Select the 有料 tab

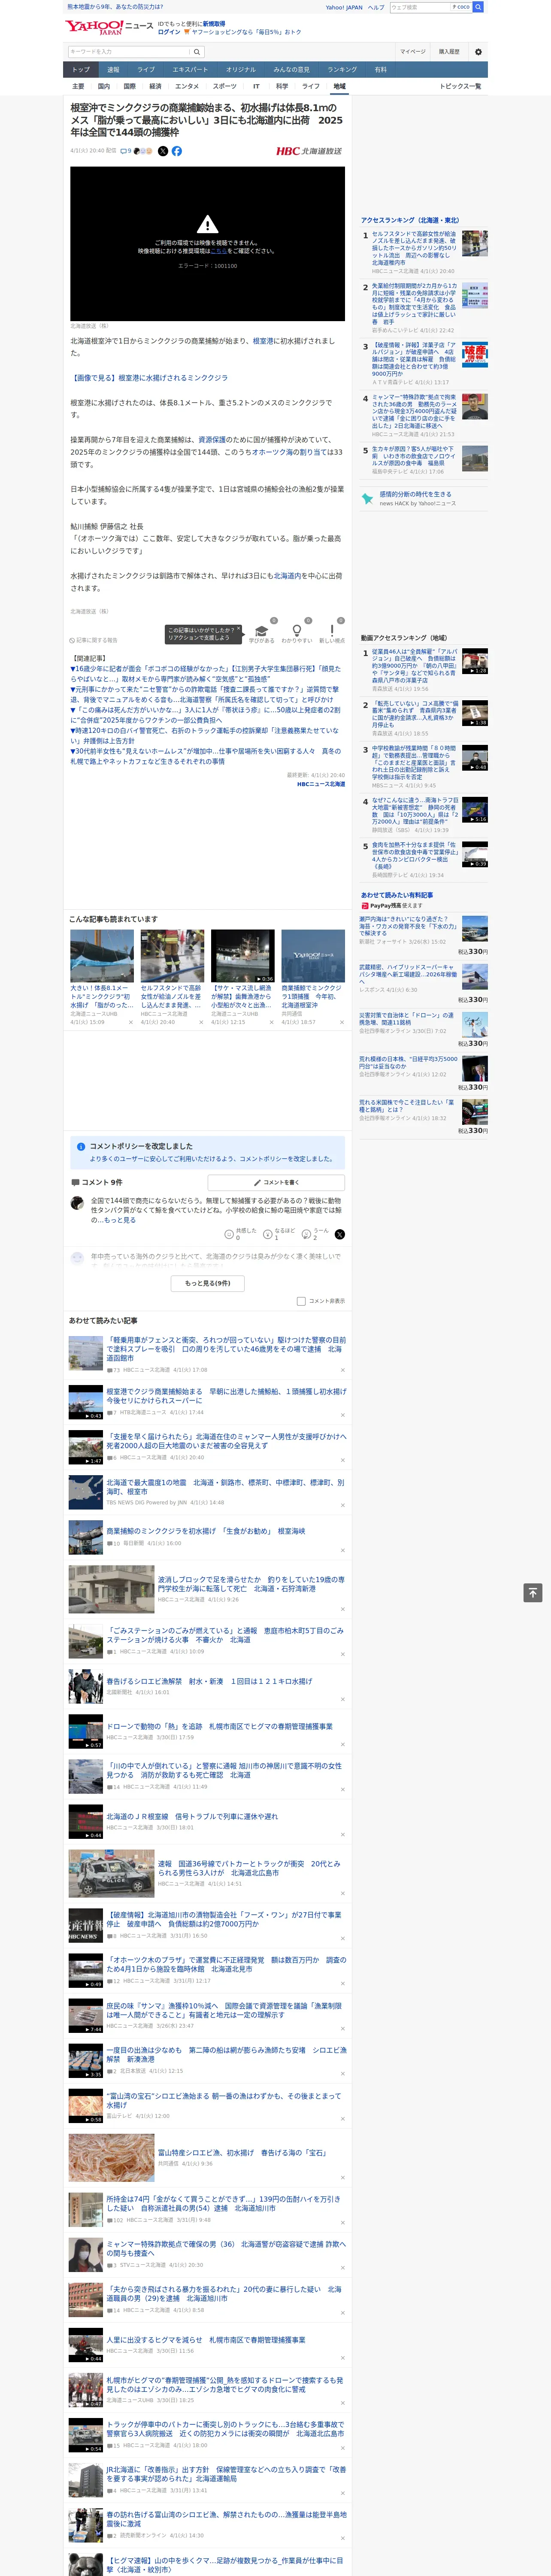380,70
